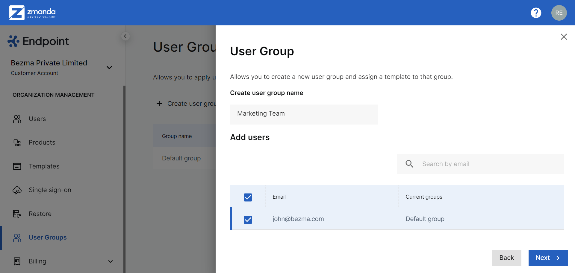The image size is (575, 273).
Task: Collapse the sidebar with the arrow button
Action: 125,36
